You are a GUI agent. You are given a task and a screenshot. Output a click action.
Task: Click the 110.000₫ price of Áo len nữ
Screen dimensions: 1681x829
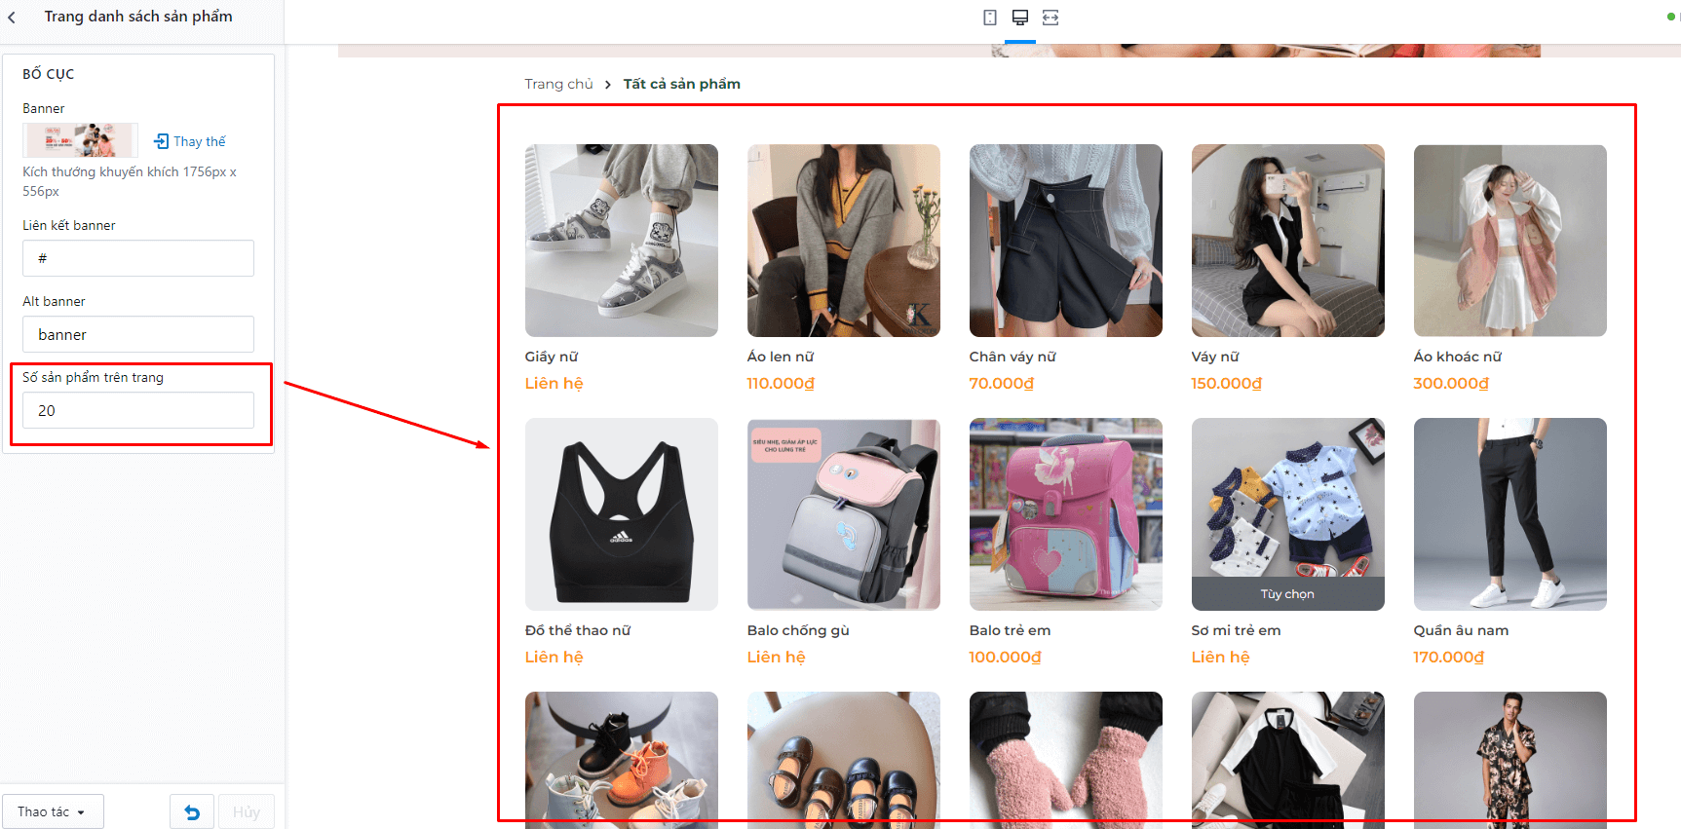coord(781,384)
